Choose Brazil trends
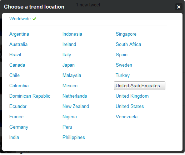The height and width of the screenshot is (155, 185). click(15, 55)
